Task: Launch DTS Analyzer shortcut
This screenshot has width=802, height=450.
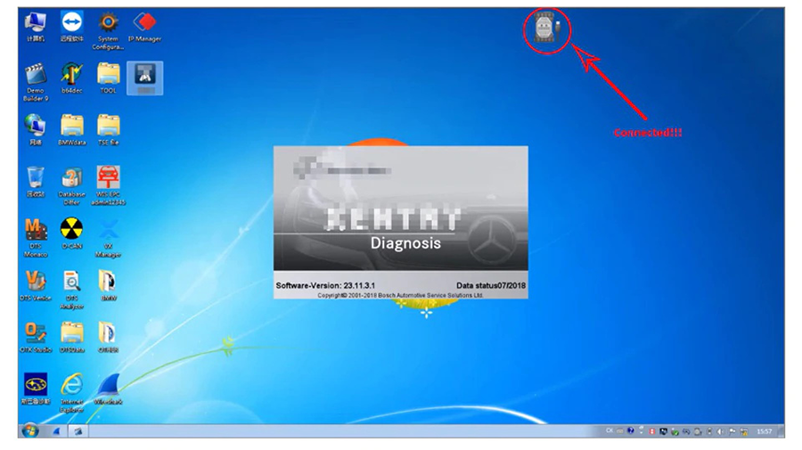Action: tap(71, 290)
